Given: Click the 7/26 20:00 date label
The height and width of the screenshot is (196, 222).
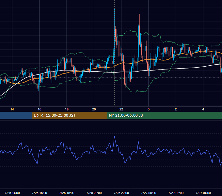Looking at the screenshot, I should click(94, 193).
